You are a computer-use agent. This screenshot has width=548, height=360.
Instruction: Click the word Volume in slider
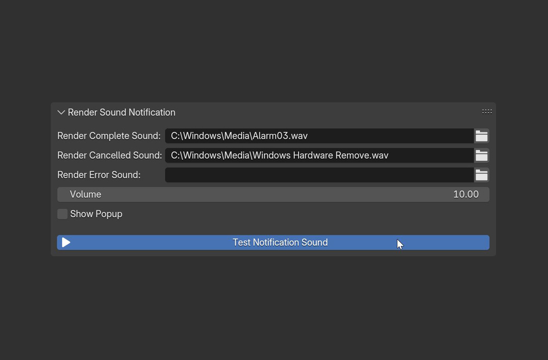point(86,195)
